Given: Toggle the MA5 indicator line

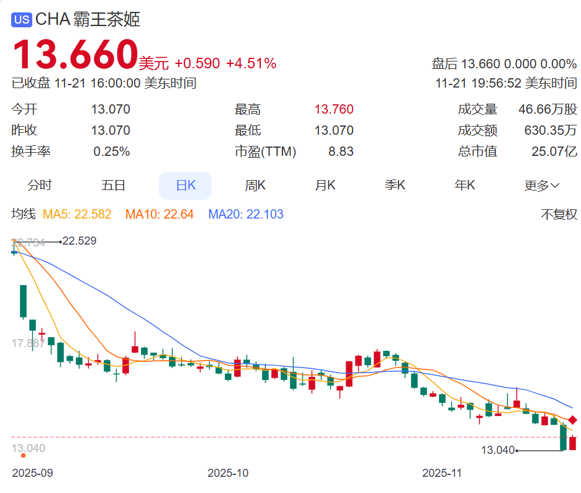Looking at the screenshot, I should pyautogui.click(x=77, y=215).
